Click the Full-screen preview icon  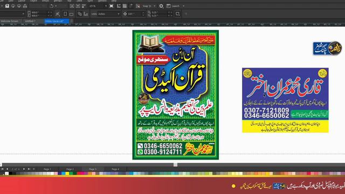click(x=112, y=6)
